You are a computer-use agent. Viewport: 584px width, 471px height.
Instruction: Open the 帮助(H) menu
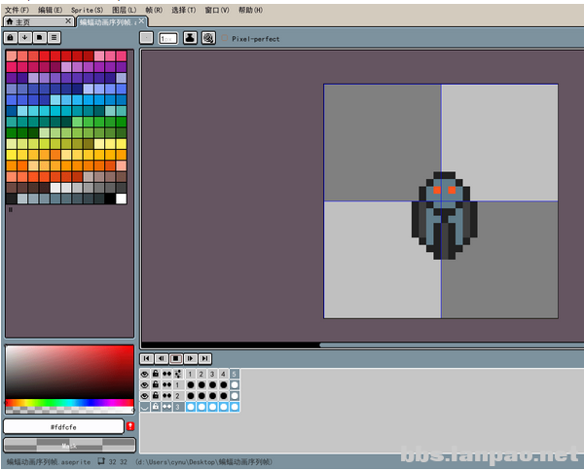pyautogui.click(x=251, y=10)
